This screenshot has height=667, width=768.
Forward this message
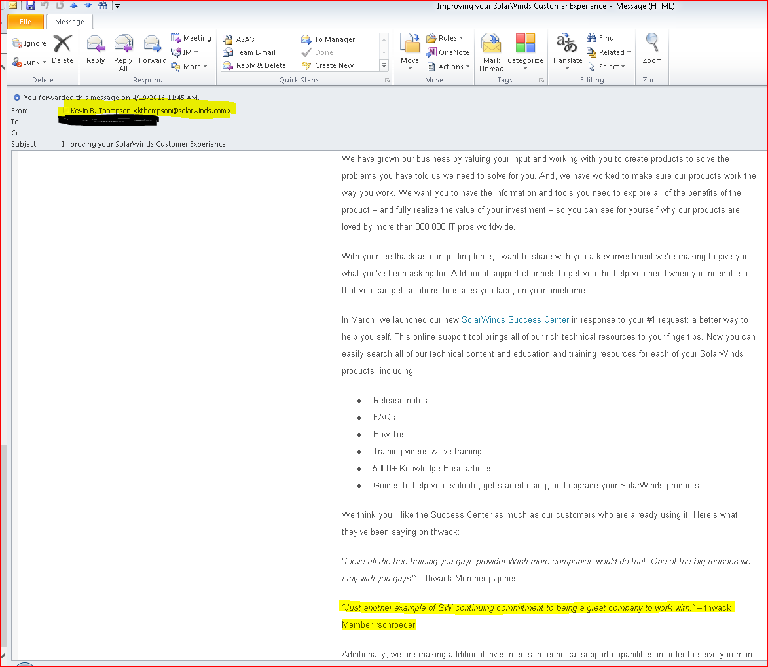(x=153, y=49)
